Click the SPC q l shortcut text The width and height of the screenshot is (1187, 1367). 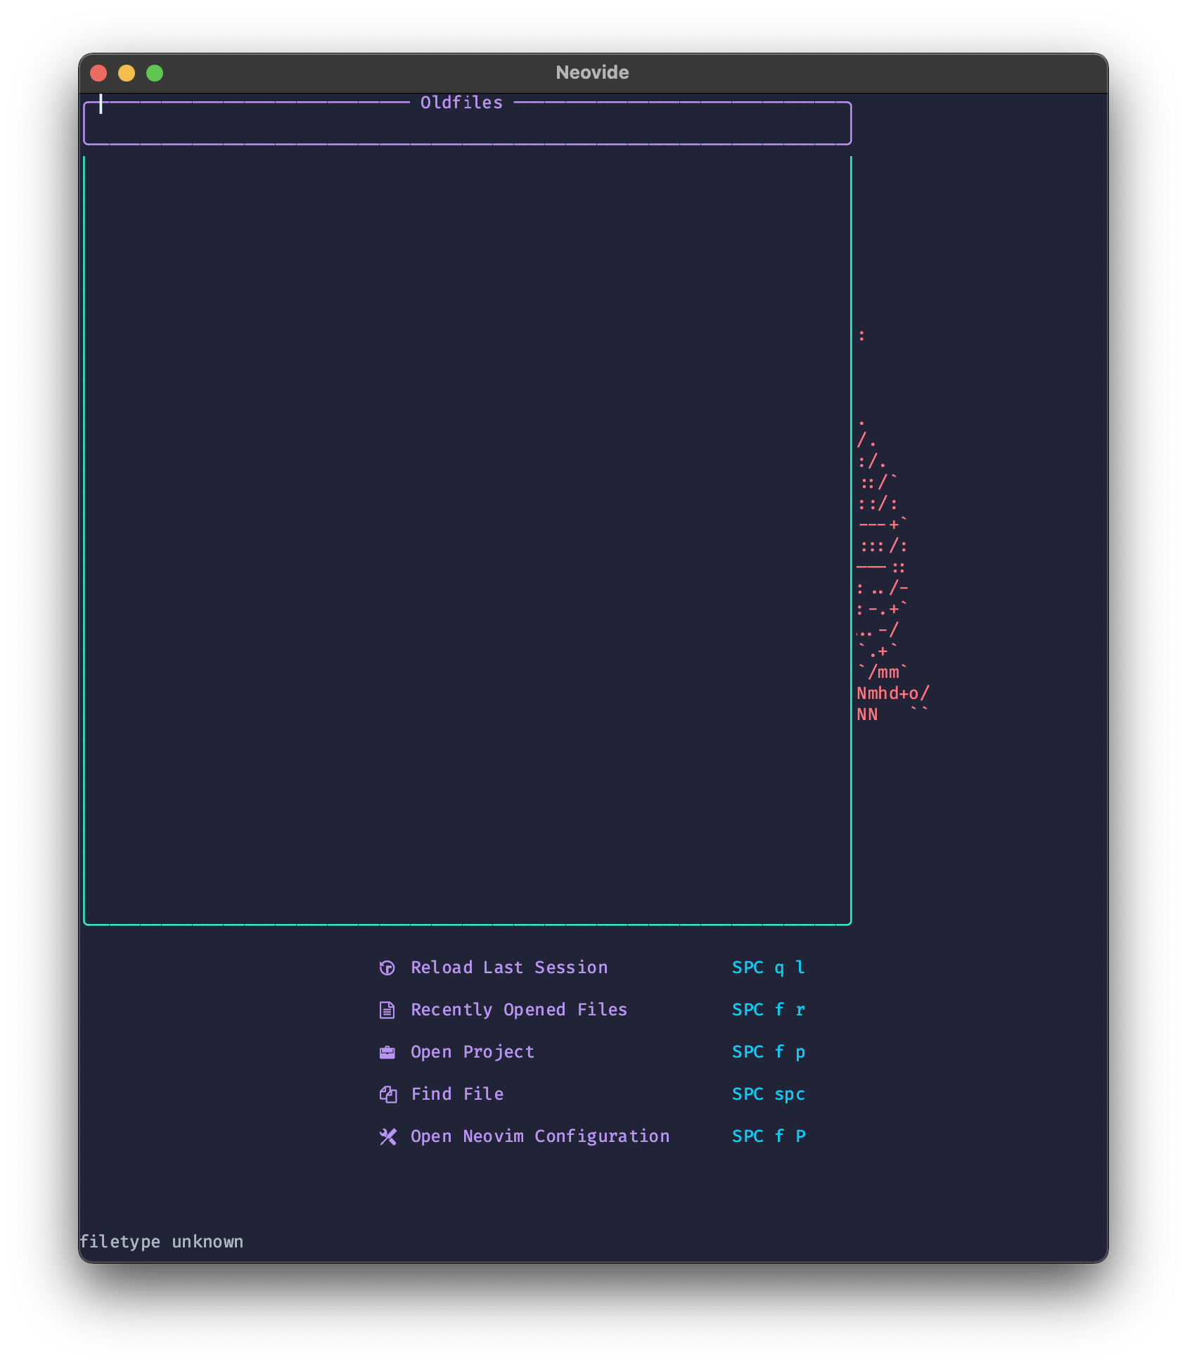[769, 968]
